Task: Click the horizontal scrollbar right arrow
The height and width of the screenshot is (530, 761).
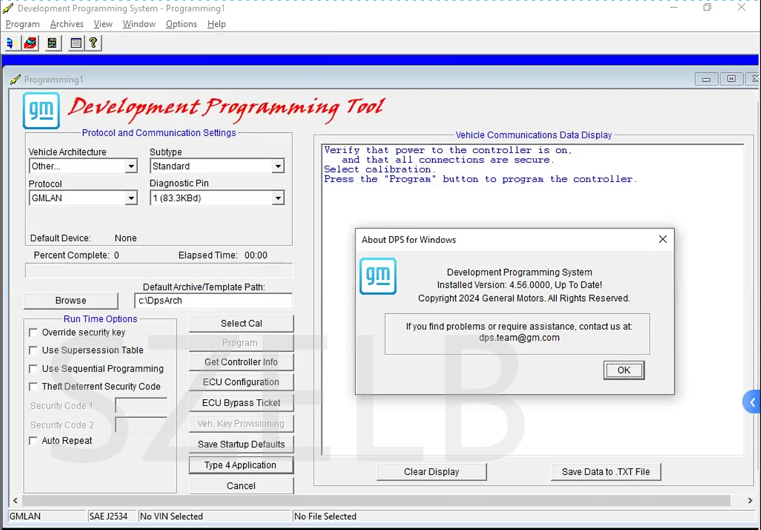Action: click(750, 501)
